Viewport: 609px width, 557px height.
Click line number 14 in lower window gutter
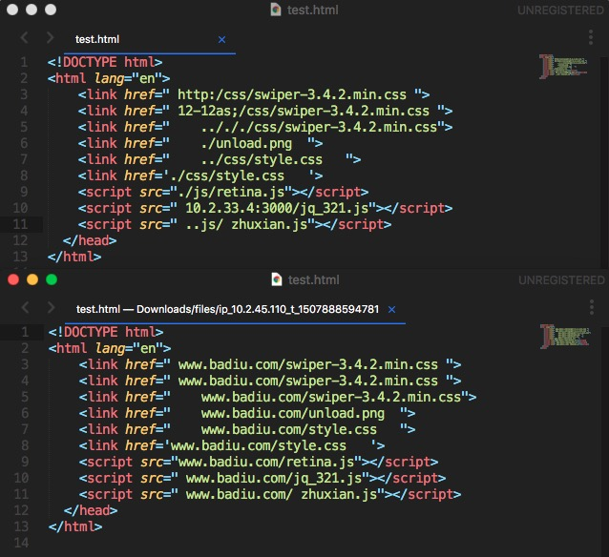pyautogui.click(x=21, y=543)
